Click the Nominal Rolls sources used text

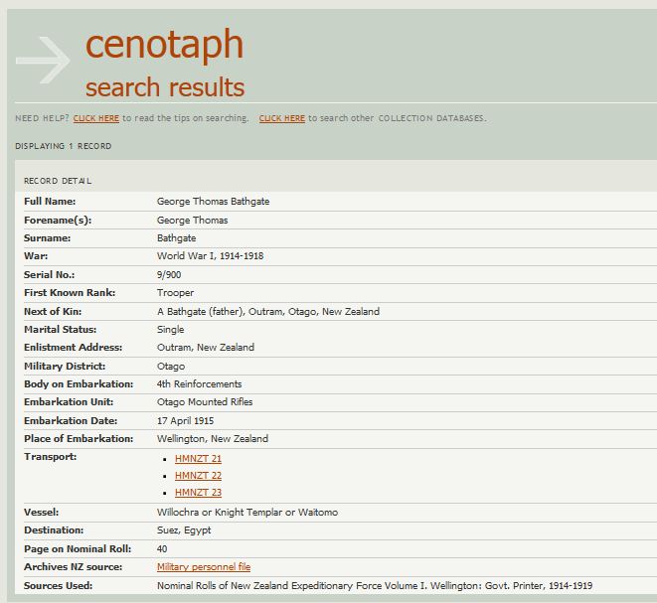coord(374,585)
